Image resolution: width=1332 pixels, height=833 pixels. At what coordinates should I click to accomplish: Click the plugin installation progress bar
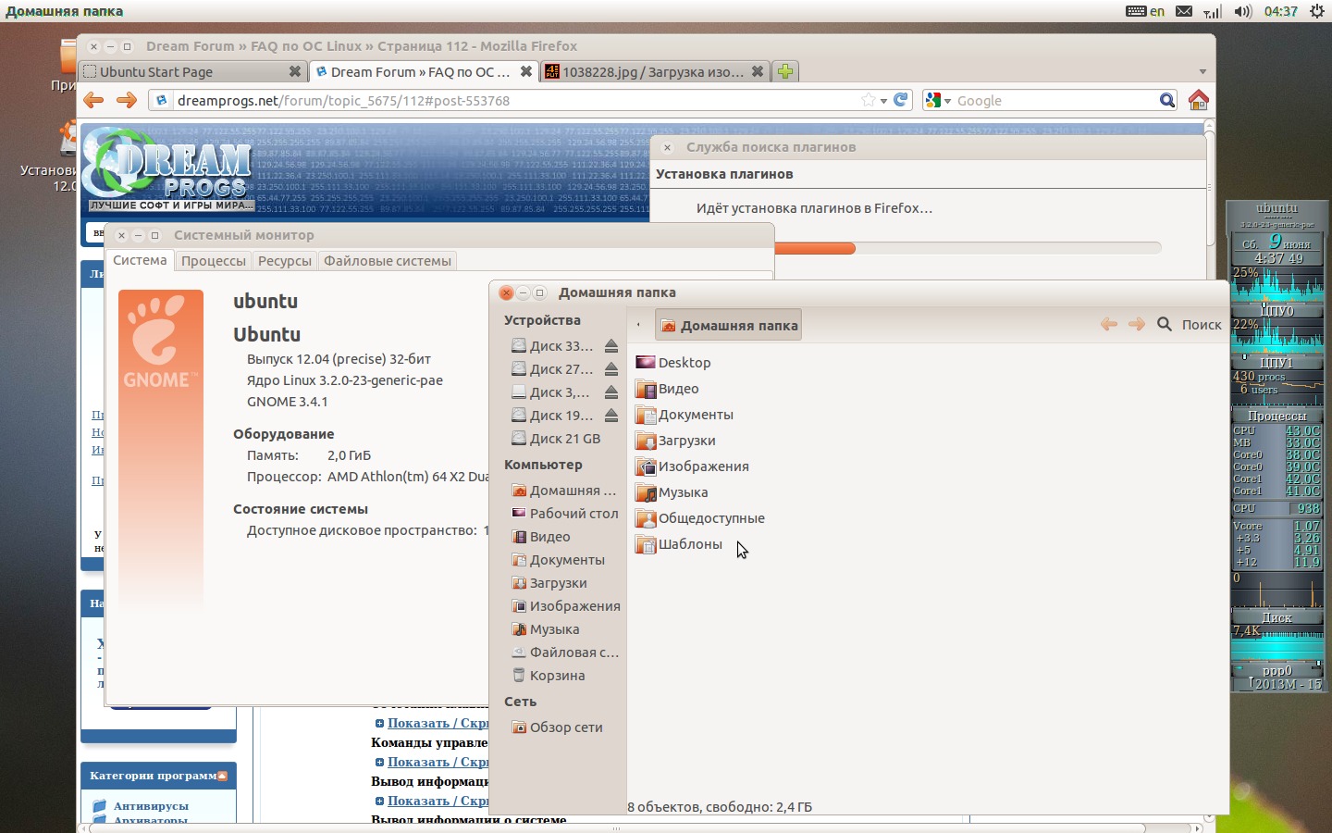pyautogui.click(x=968, y=248)
